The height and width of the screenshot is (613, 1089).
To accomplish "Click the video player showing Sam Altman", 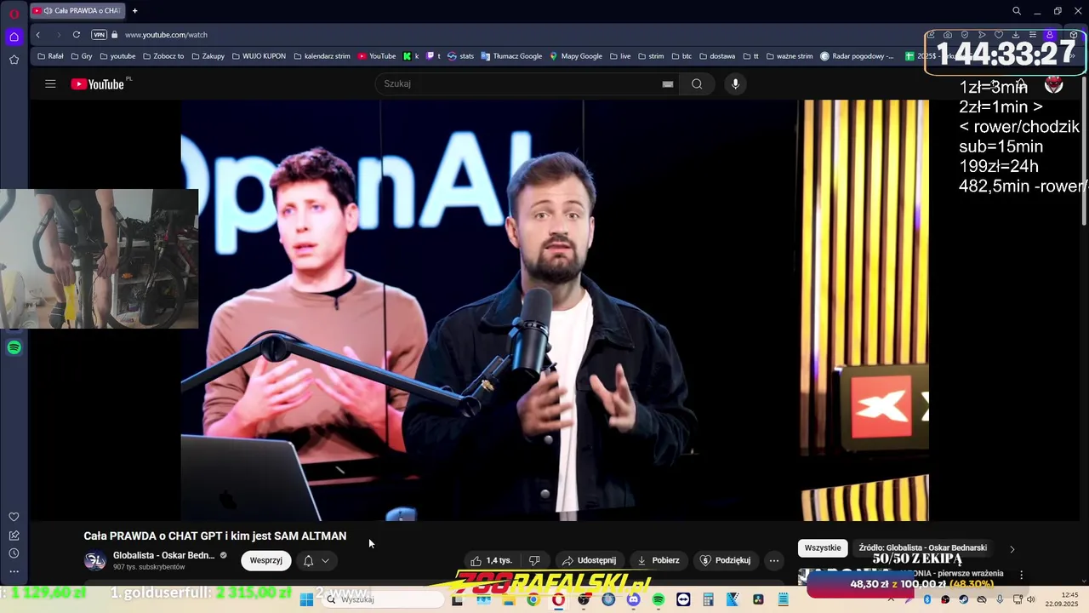I will [555, 310].
